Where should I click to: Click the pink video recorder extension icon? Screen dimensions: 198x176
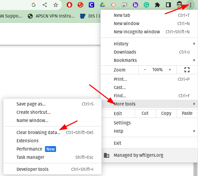click(x=113, y=5)
